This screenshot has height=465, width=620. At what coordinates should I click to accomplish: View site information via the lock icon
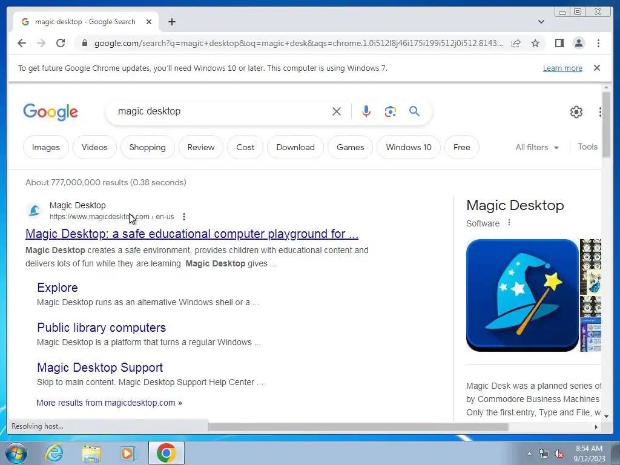[84, 43]
